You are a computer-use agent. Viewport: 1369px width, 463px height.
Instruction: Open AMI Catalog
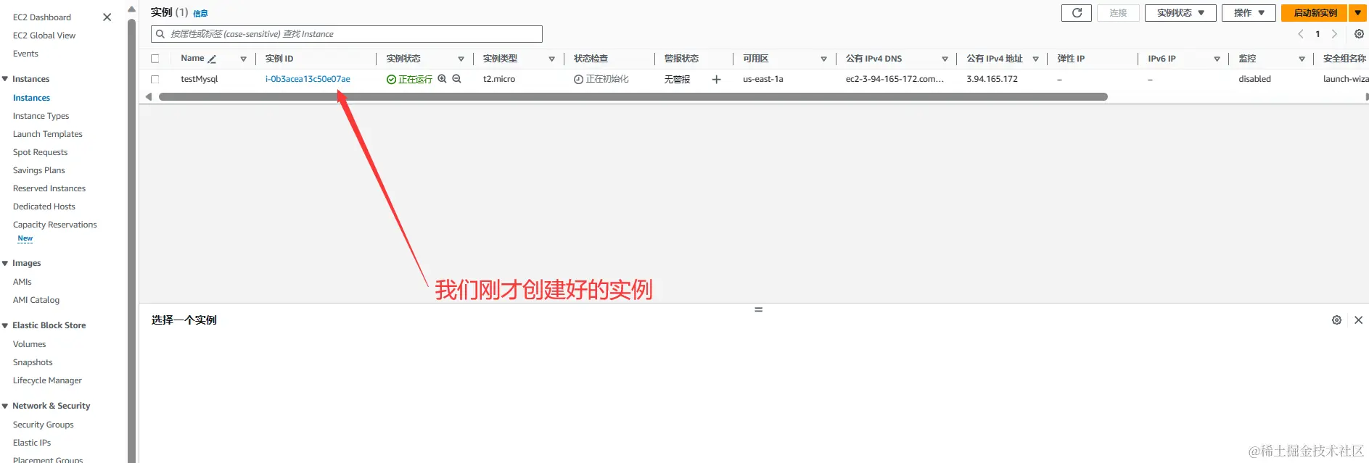click(x=36, y=300)
